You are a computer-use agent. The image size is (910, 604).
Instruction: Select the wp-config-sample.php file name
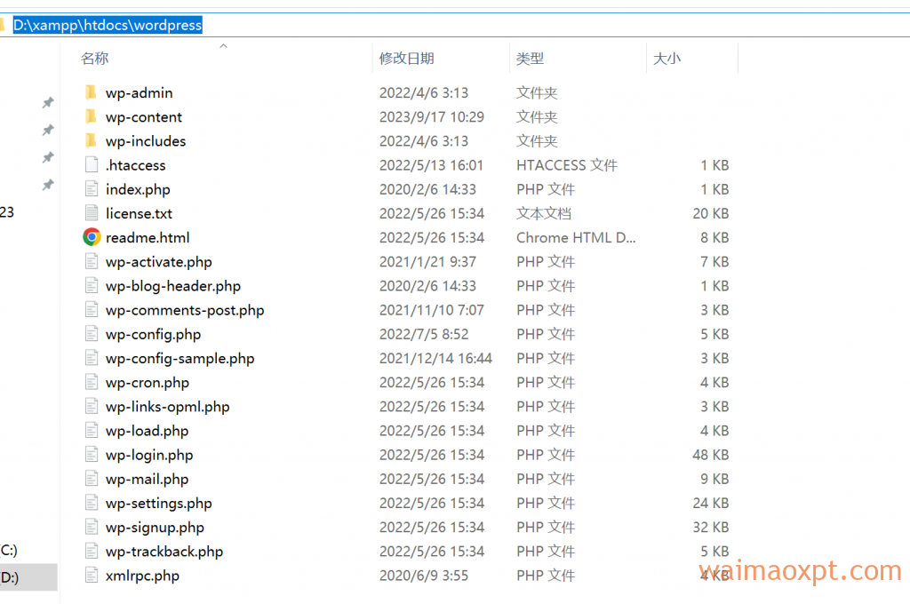pyautogui.click(x=180, y=359)
